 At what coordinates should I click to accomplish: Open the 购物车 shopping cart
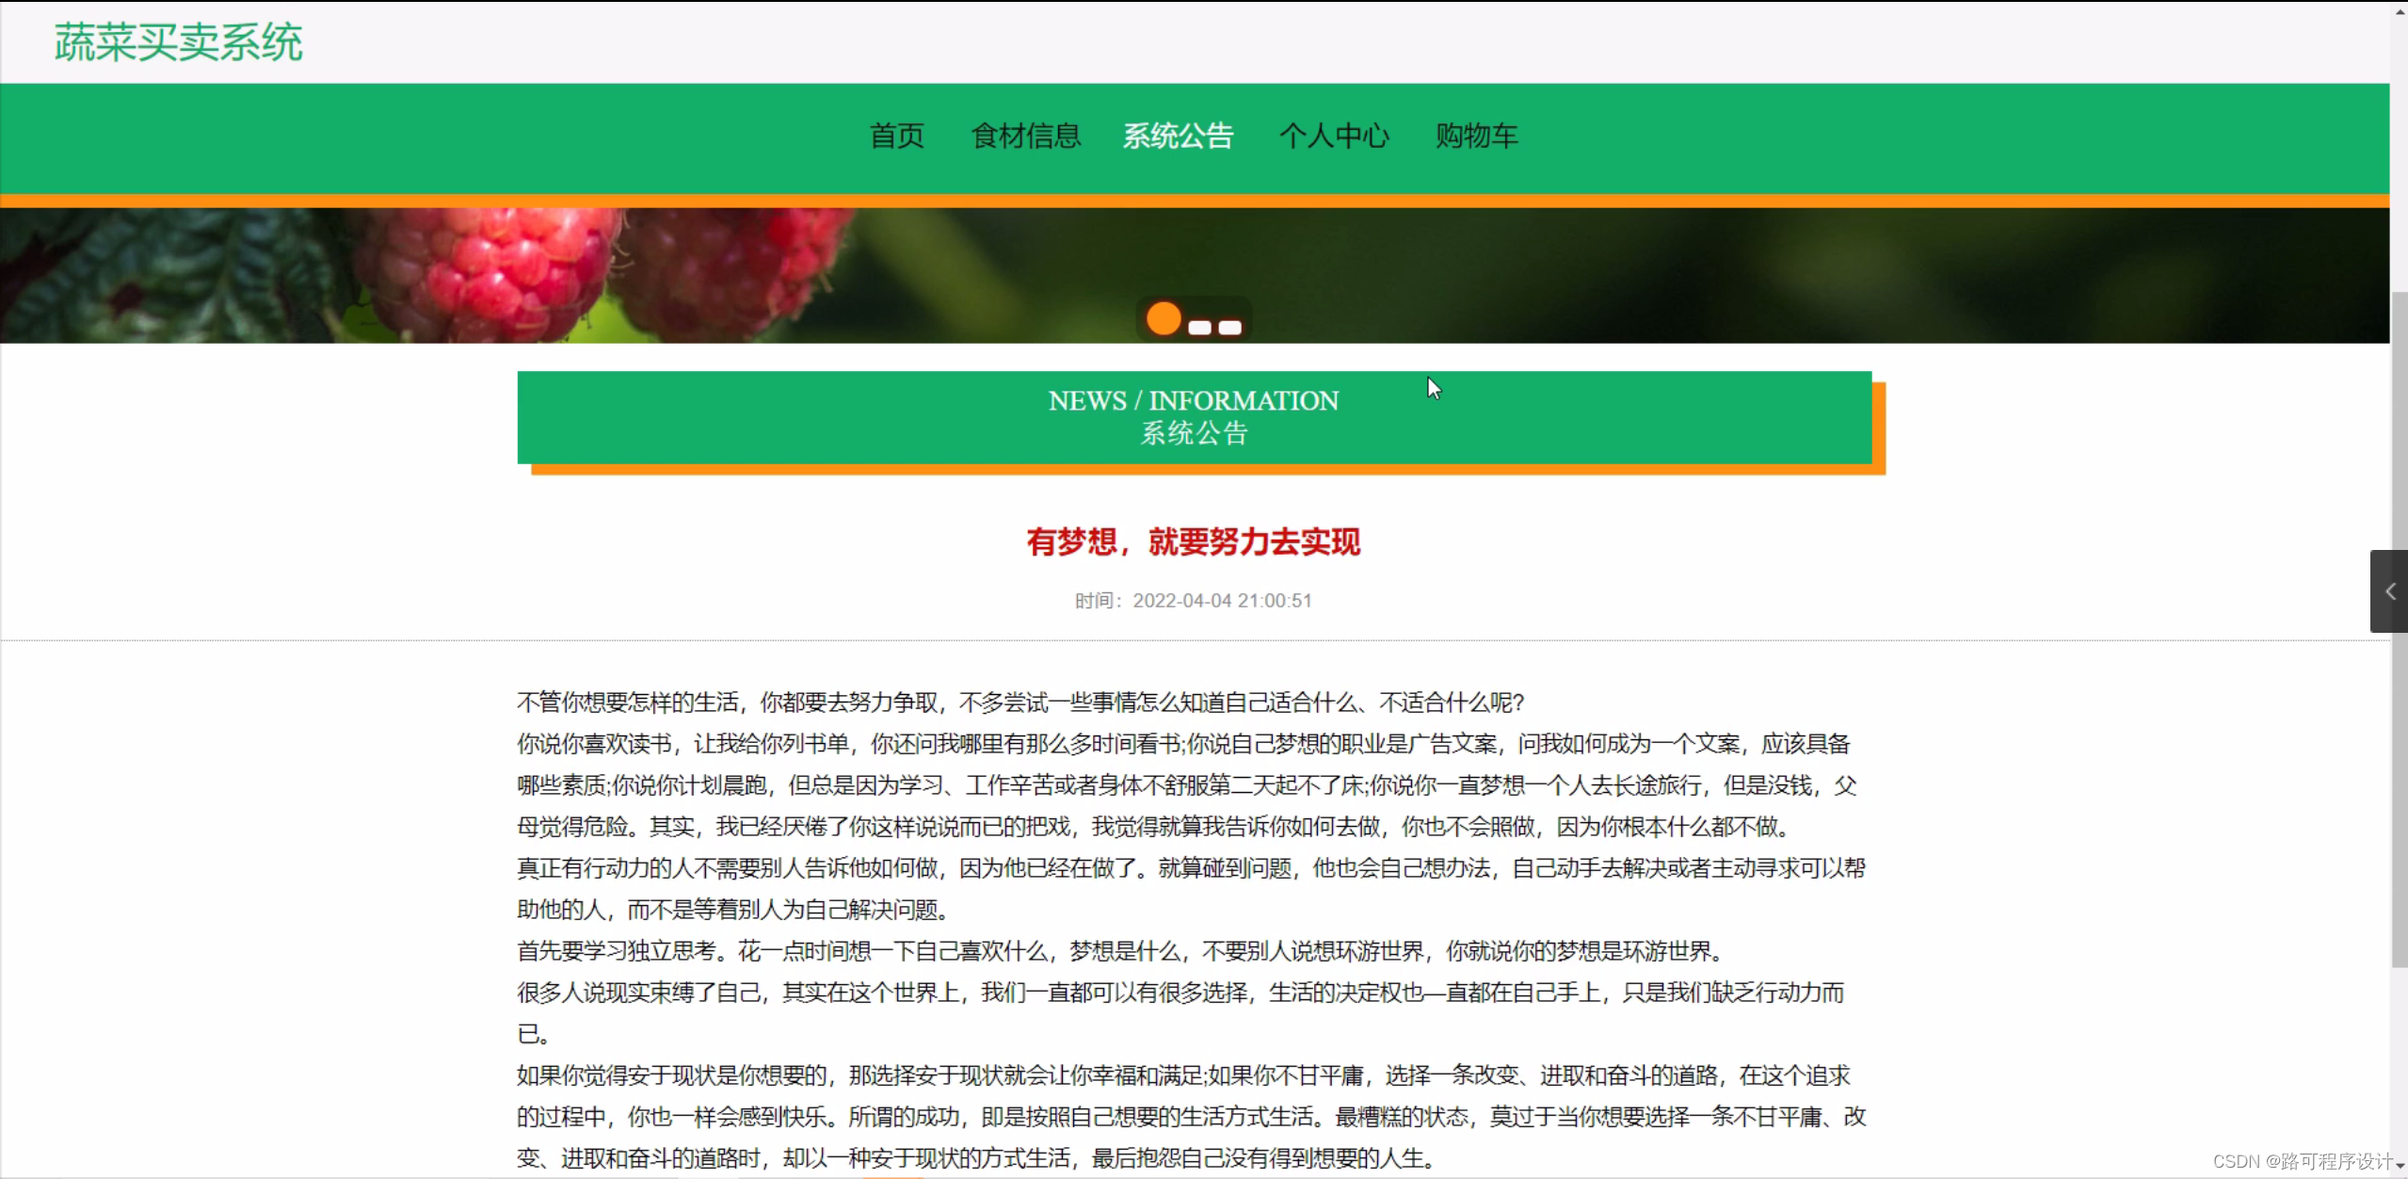tap(1476, 136)
